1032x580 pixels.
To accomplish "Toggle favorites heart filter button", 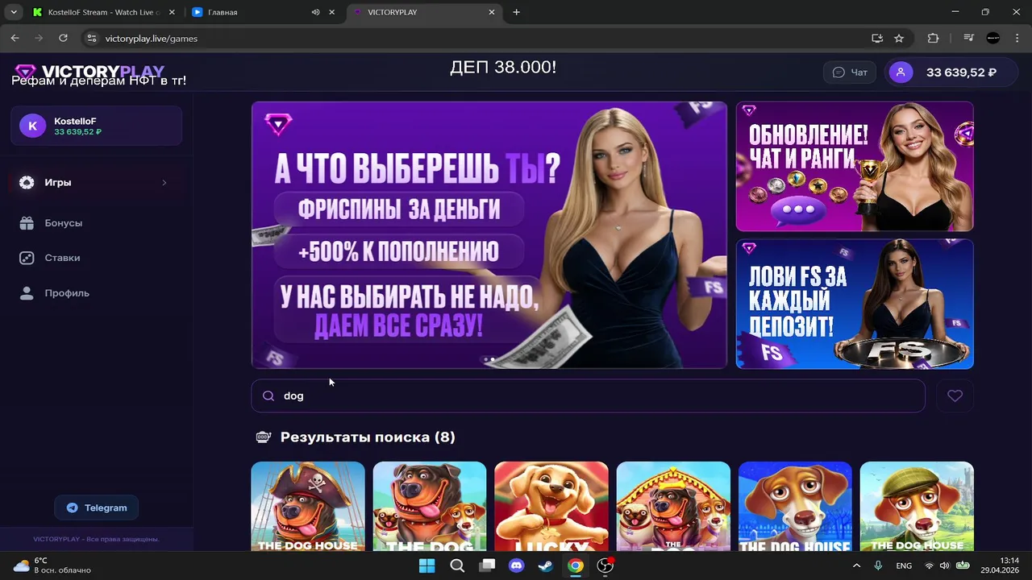I will (955, 396).
